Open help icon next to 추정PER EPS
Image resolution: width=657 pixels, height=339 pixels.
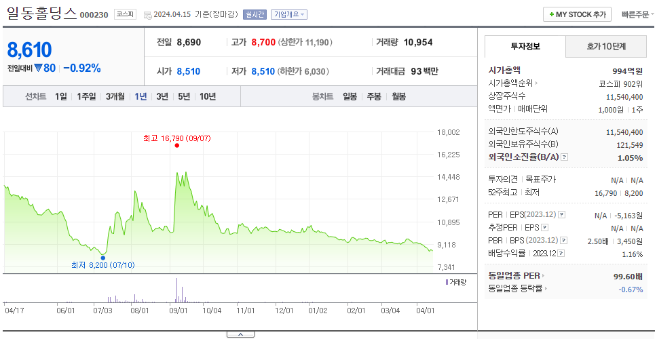point(544,228)
